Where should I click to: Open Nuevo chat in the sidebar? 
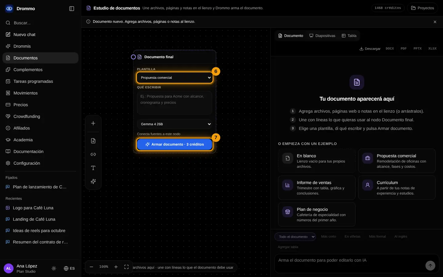click(x=40, y=34)
